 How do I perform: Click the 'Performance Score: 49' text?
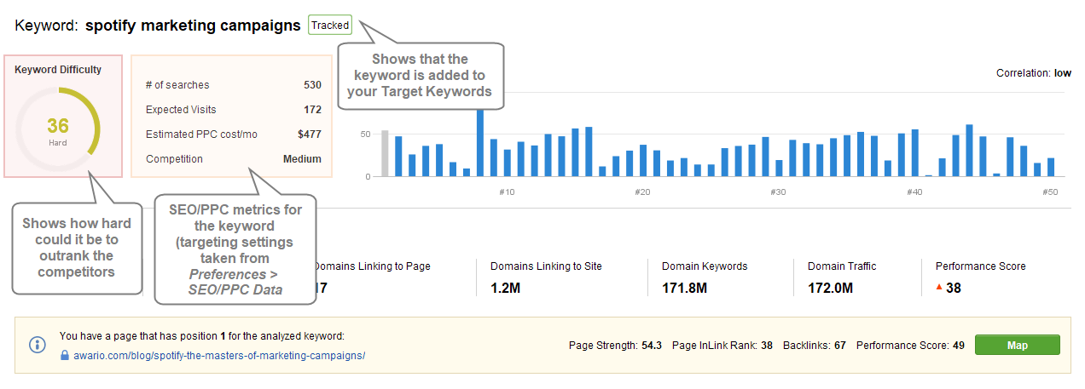[910, 346]
